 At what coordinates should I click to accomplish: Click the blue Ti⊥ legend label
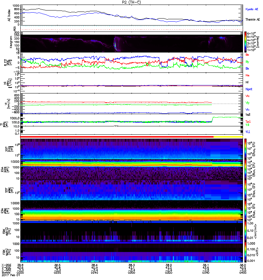(248, 132)
